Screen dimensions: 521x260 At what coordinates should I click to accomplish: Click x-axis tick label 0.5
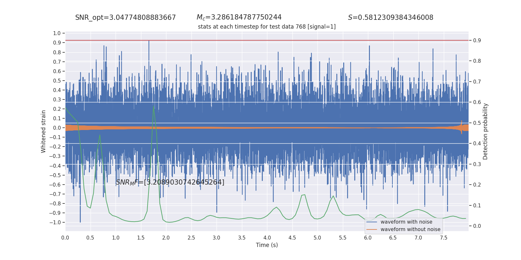pos(90,238)
